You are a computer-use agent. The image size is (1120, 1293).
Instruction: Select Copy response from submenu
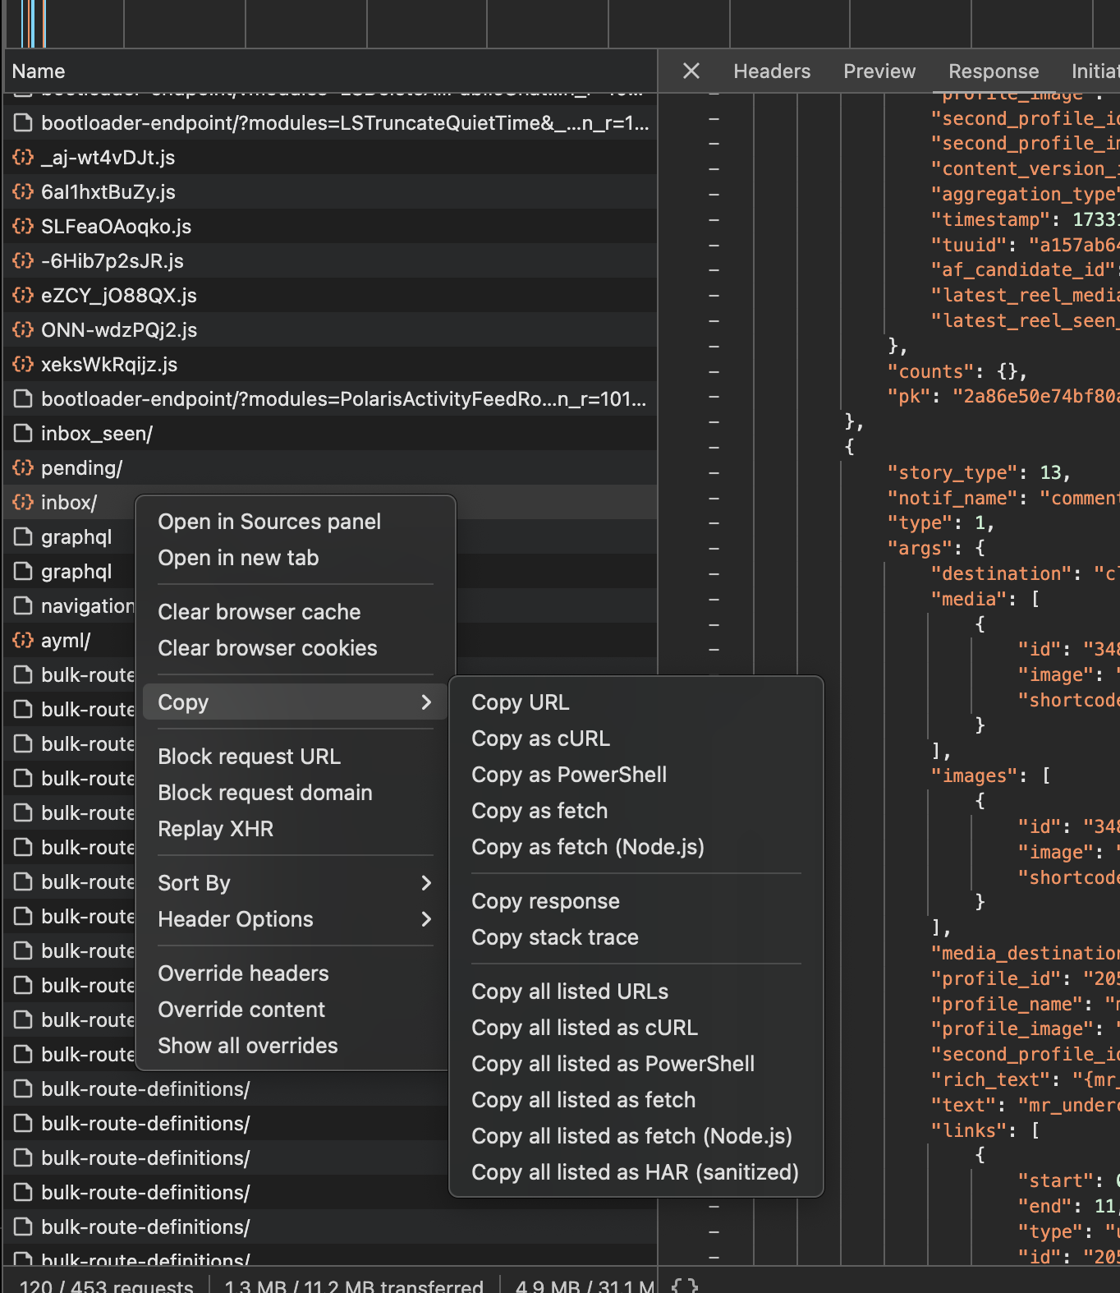coord(545,901)
